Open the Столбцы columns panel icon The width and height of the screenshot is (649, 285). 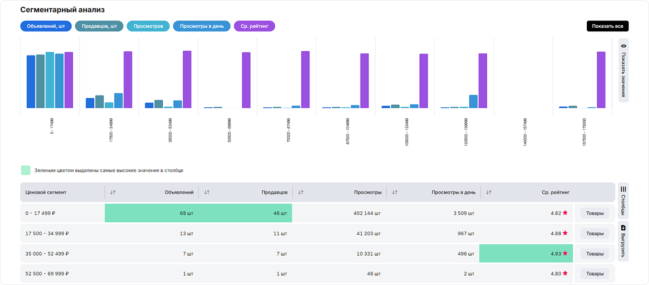(x=623, y=189)
